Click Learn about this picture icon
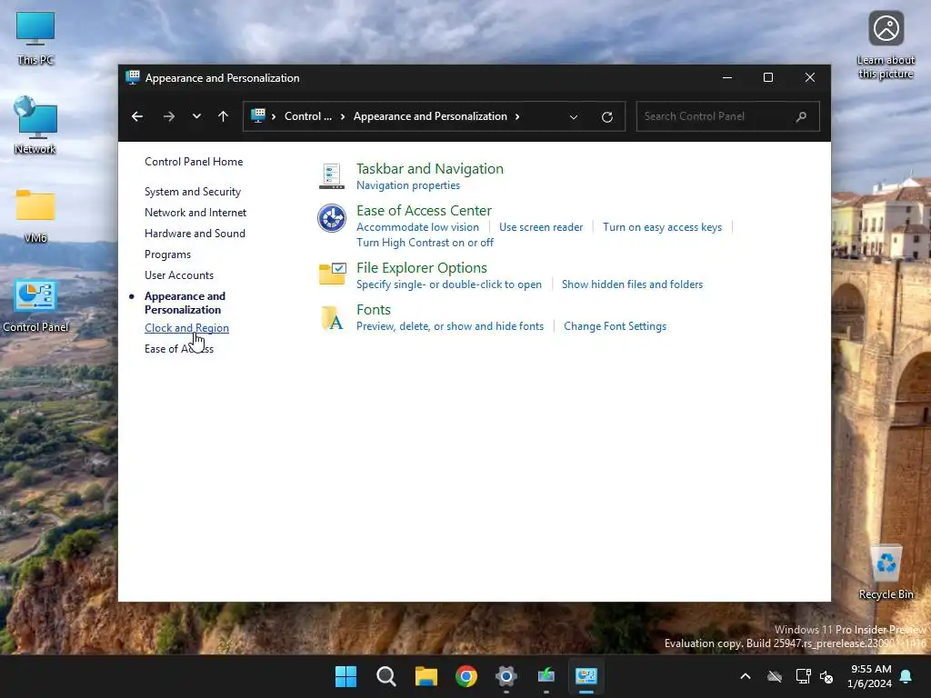This screenshot has width=931, height=698. [x=886, y=28]
